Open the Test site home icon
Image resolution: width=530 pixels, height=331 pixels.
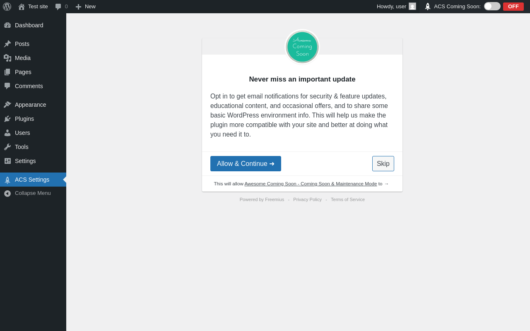(22, 7)
